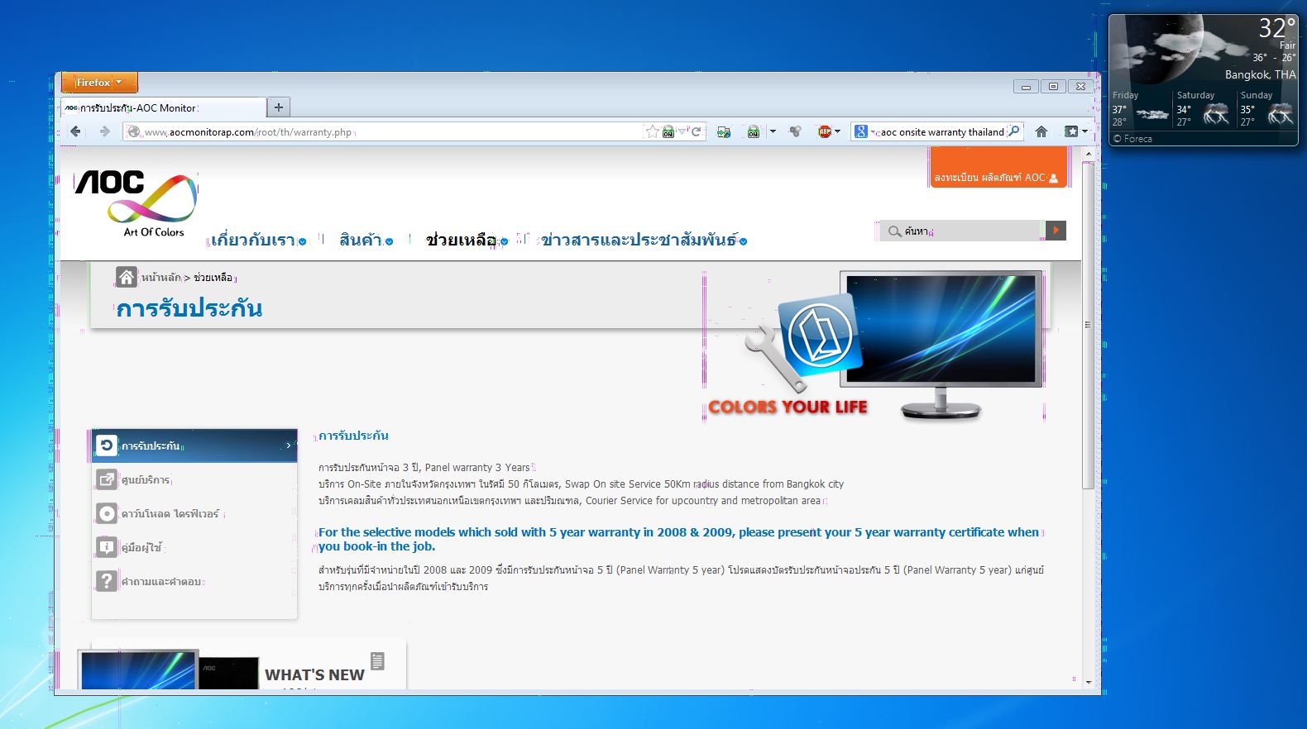Open the Adblock Plus dropdown arrow

[x=837, y=131]
